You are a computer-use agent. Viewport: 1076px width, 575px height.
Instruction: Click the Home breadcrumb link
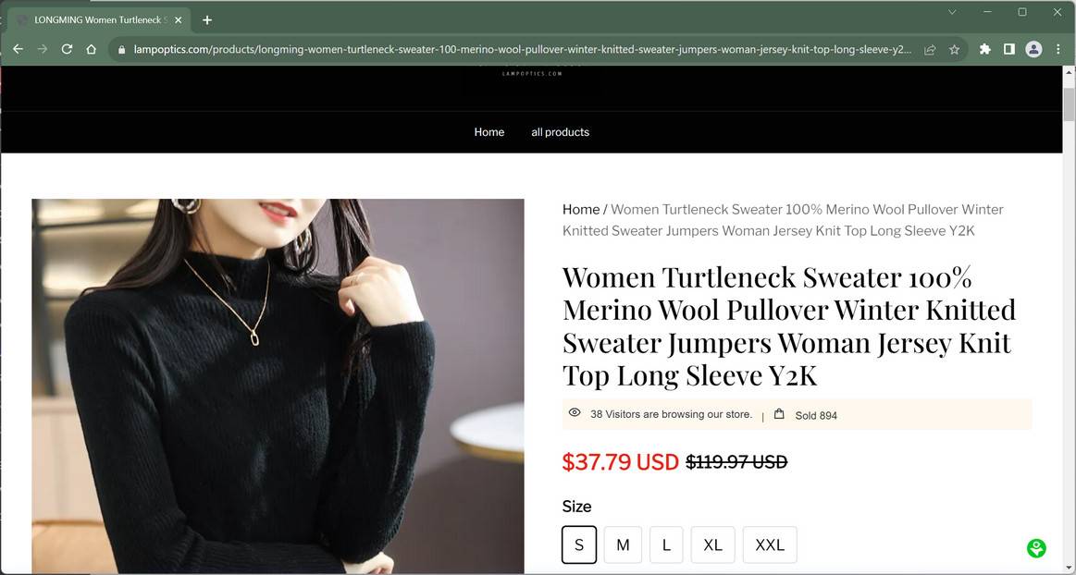[580, 210]
